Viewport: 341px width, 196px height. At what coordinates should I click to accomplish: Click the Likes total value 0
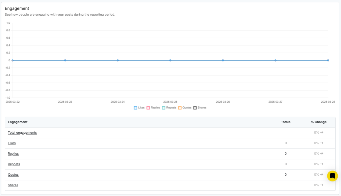285,143
